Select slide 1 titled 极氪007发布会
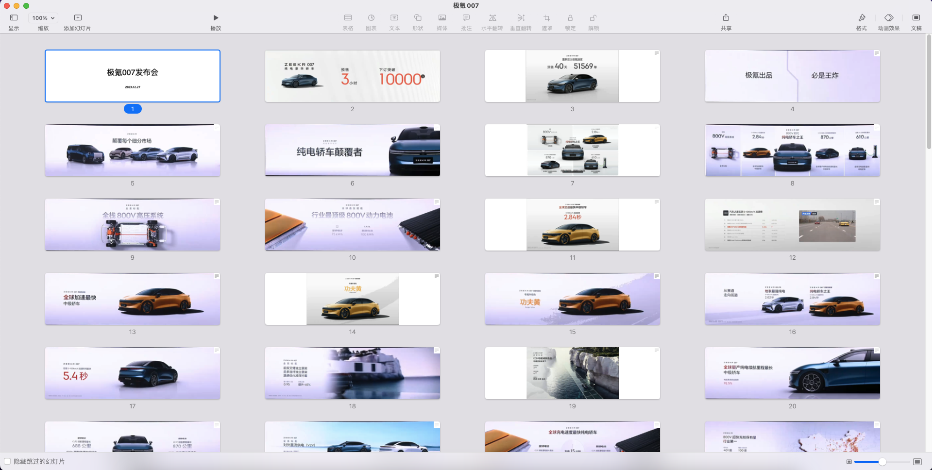932x470 pixels. tap(133, 76)
